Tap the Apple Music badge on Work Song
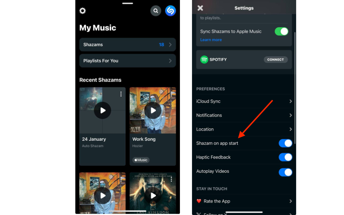 click(x=141, y=160)
